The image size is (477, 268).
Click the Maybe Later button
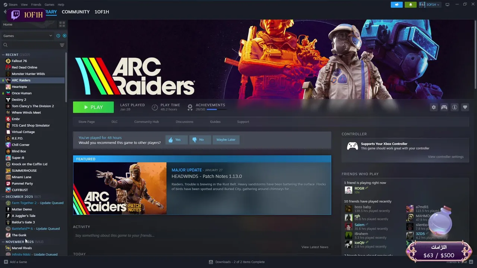(x=226, y=140)
